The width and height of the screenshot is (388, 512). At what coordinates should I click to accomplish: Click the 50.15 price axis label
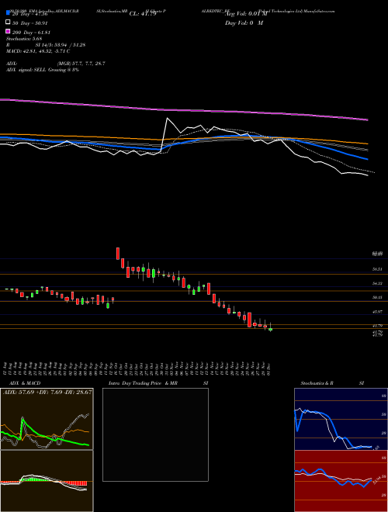pos(378,297)
